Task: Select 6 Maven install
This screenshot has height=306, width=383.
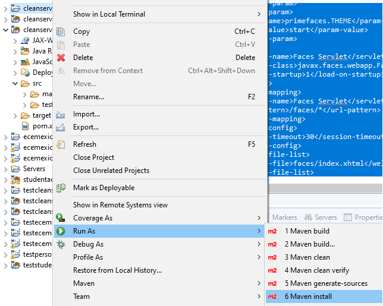Action: click(308, 296)
